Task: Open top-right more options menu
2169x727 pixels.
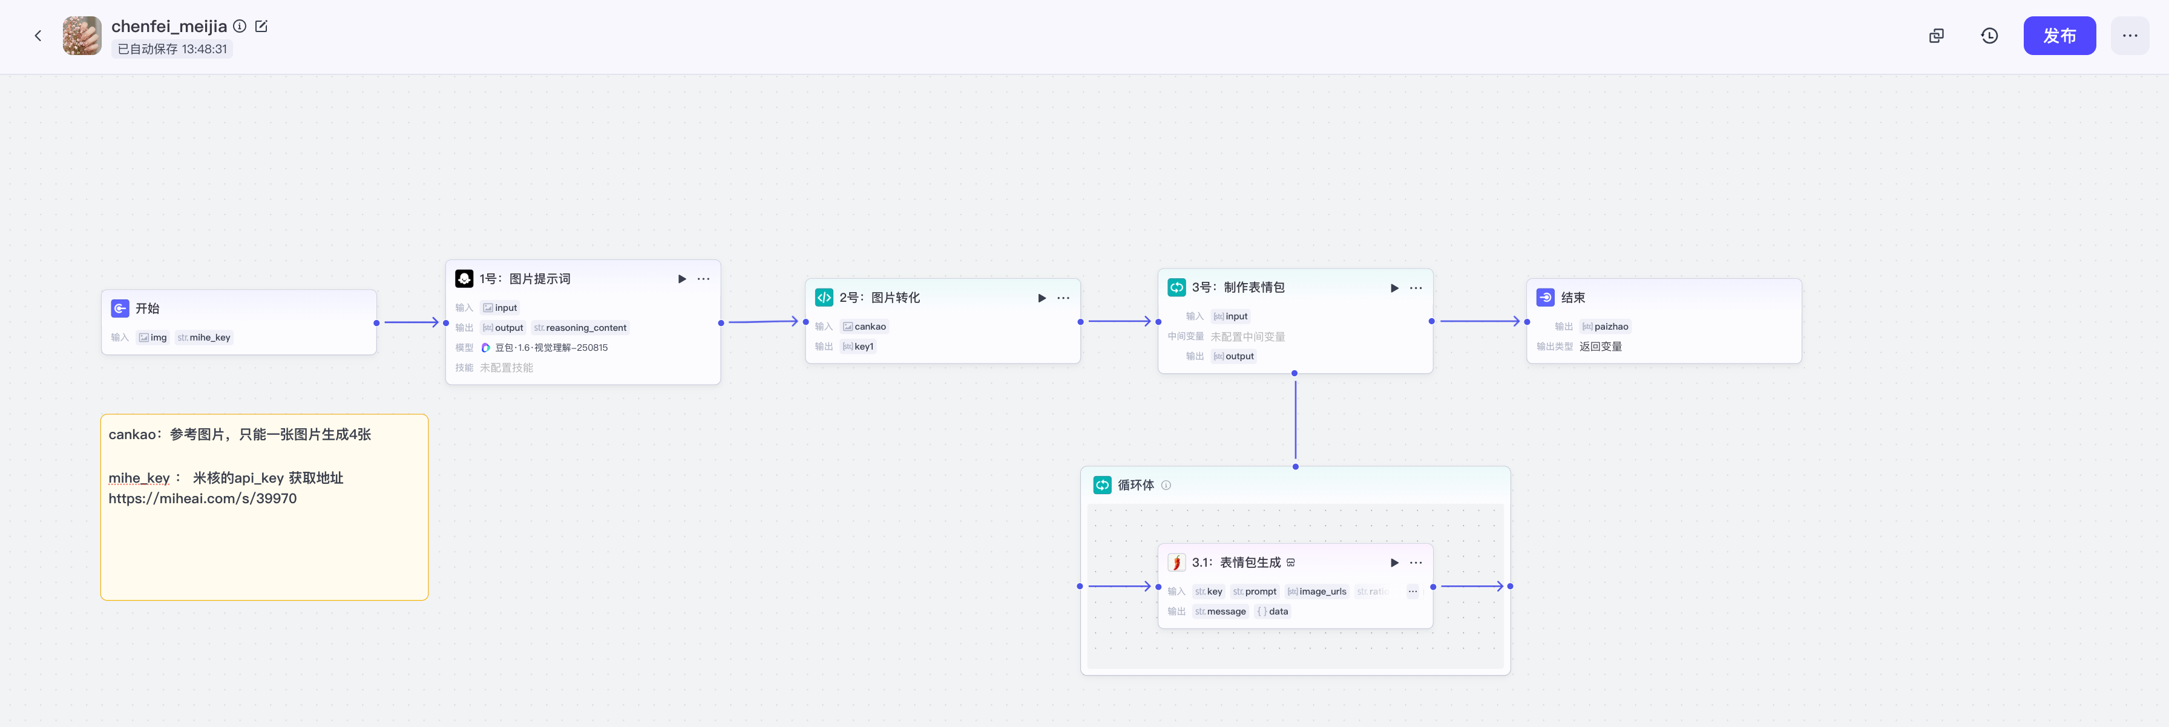Action: click(x=2130, y=35)
